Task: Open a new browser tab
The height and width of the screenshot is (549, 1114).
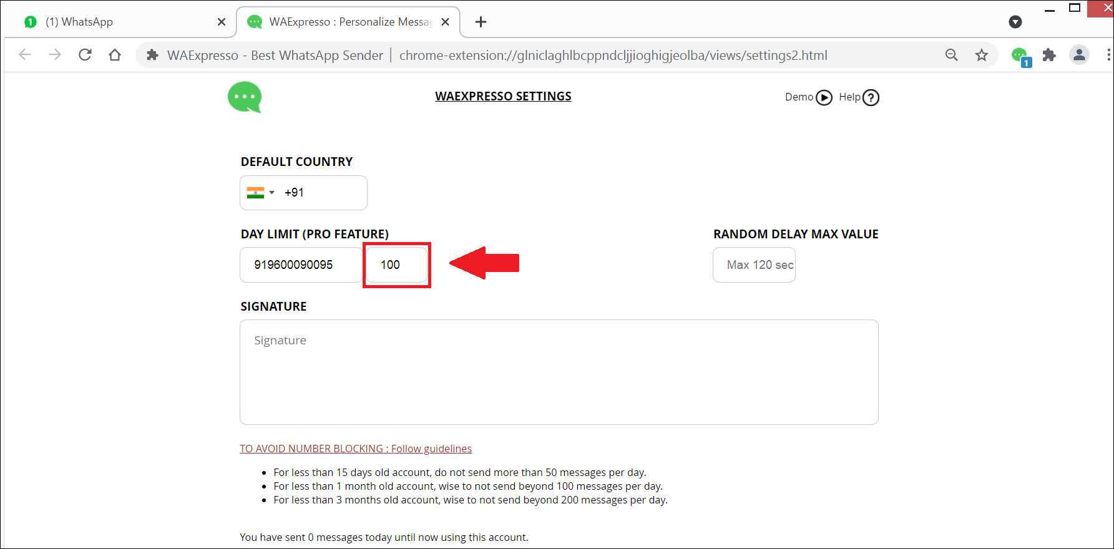Action: (x=481, y=22)
